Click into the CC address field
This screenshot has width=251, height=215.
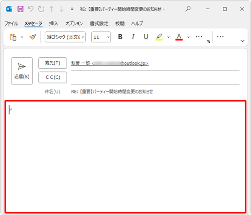click(x=155, y=78)
